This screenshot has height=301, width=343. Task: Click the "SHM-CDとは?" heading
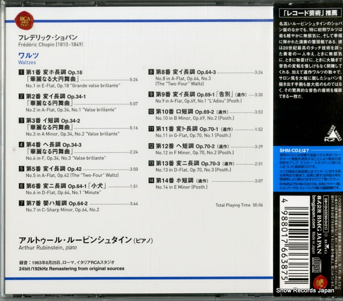point(294,150)
